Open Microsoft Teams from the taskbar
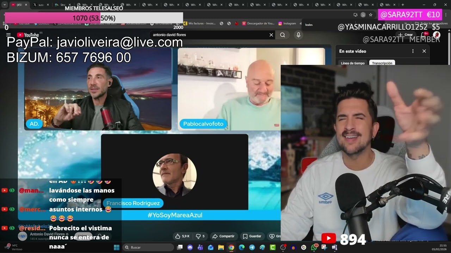 click(200, 247)
